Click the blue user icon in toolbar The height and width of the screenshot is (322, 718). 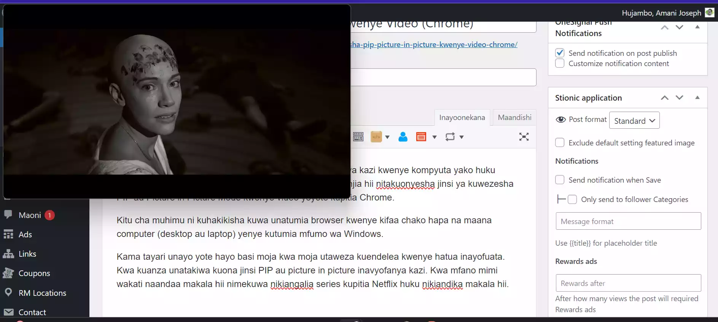tap(403, 137)
